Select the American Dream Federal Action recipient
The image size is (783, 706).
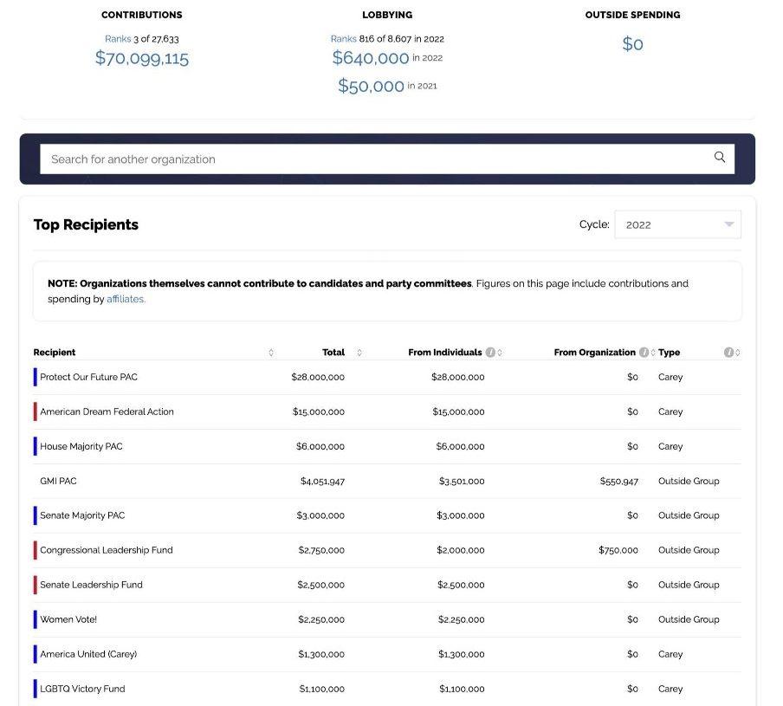tap(107, 412)
